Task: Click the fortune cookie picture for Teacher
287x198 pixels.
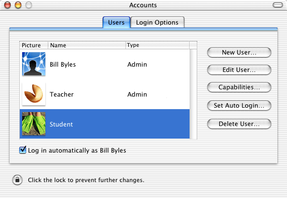Action: [x=34, y=94]
